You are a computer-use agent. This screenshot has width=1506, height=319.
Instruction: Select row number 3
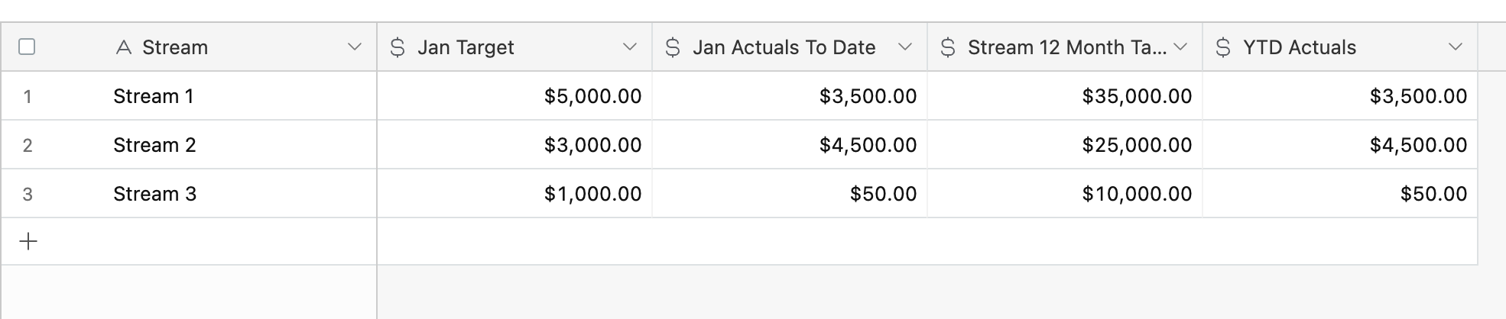(x=28, y=195)
